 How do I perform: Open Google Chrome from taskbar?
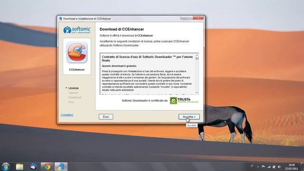coord(47,167)
